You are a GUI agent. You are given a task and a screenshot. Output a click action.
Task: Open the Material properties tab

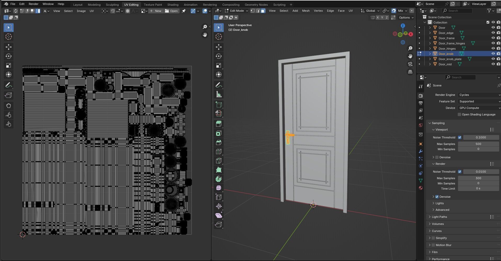[421, 188]
